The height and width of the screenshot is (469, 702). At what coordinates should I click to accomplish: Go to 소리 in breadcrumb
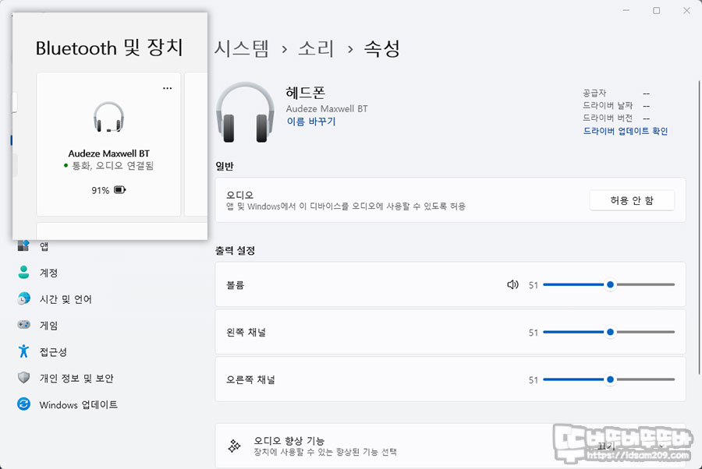pyautogui.click(x=316, y=48)
